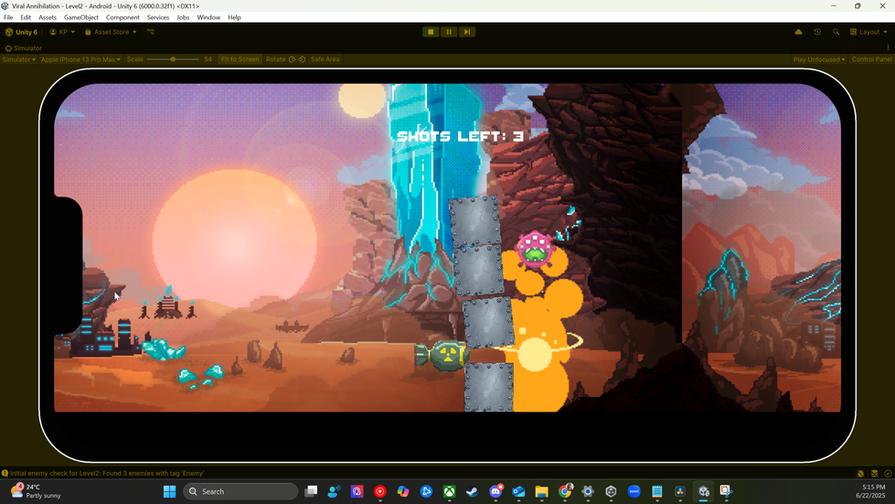This screenshot has width=895, height=504.
Task: Open Unity search magnifier icon
Action: pos(836,32)
